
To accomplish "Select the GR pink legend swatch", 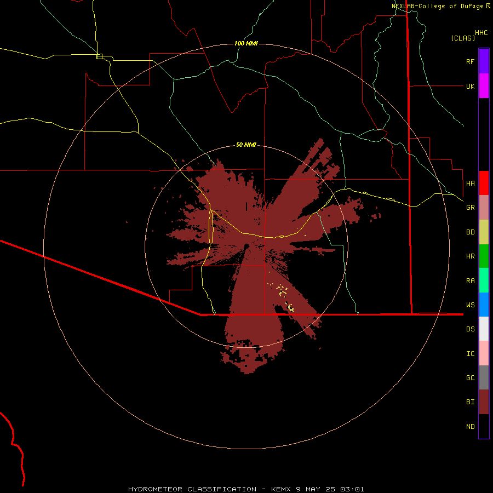I will click(x=484, y=208).
